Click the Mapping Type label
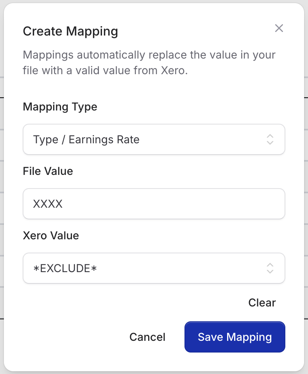Screen dimensions: 308x374 [x=60, y=107]
